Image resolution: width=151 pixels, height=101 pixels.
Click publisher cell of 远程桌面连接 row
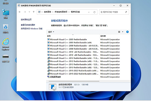[x=110, y=77]
